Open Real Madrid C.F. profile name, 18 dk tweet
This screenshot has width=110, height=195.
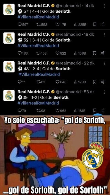(34, 34)
